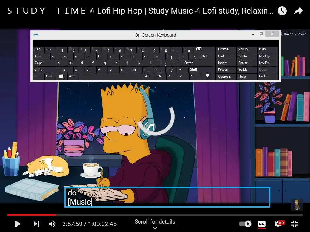Click the tilde backtick key
The height and width of the screenshot is (232, 310).
(50, 50)
